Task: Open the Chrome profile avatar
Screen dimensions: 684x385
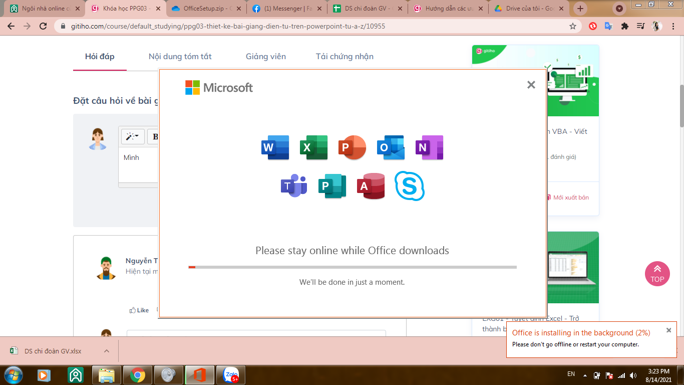Action: tap(657, 26)
